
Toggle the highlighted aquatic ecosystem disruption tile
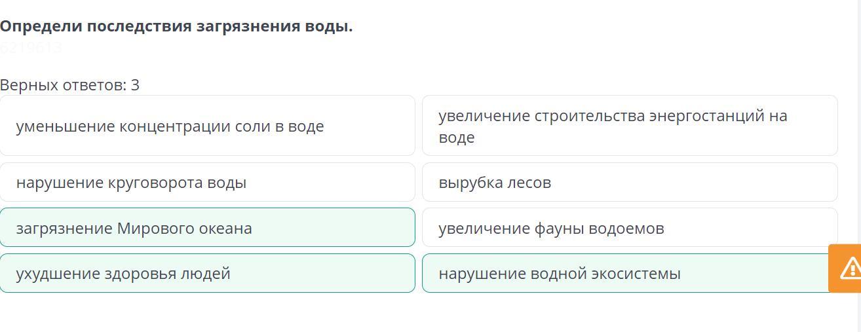coord(622,273)
